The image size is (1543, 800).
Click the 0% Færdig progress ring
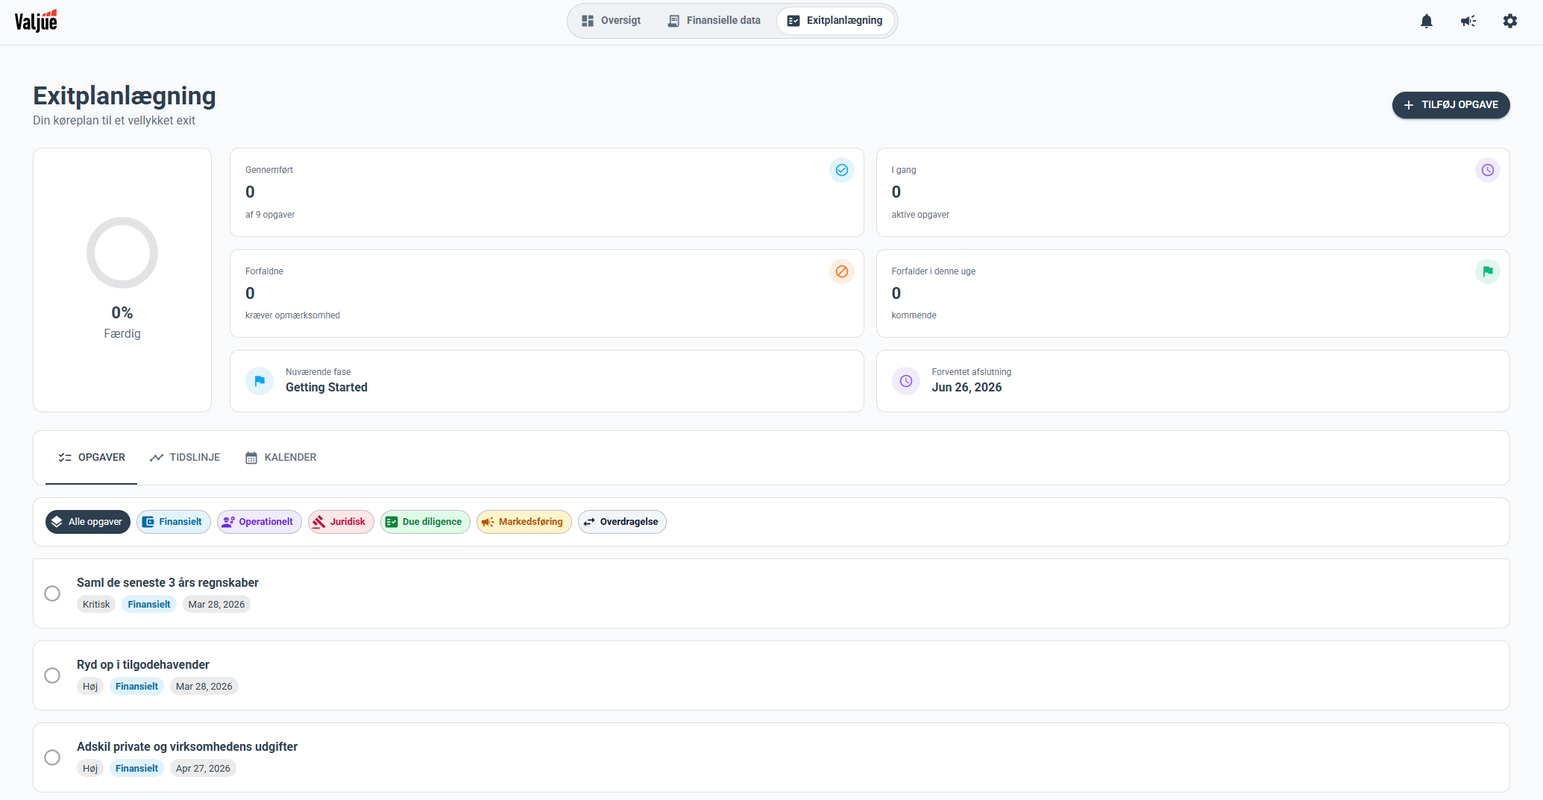[122, 253]
